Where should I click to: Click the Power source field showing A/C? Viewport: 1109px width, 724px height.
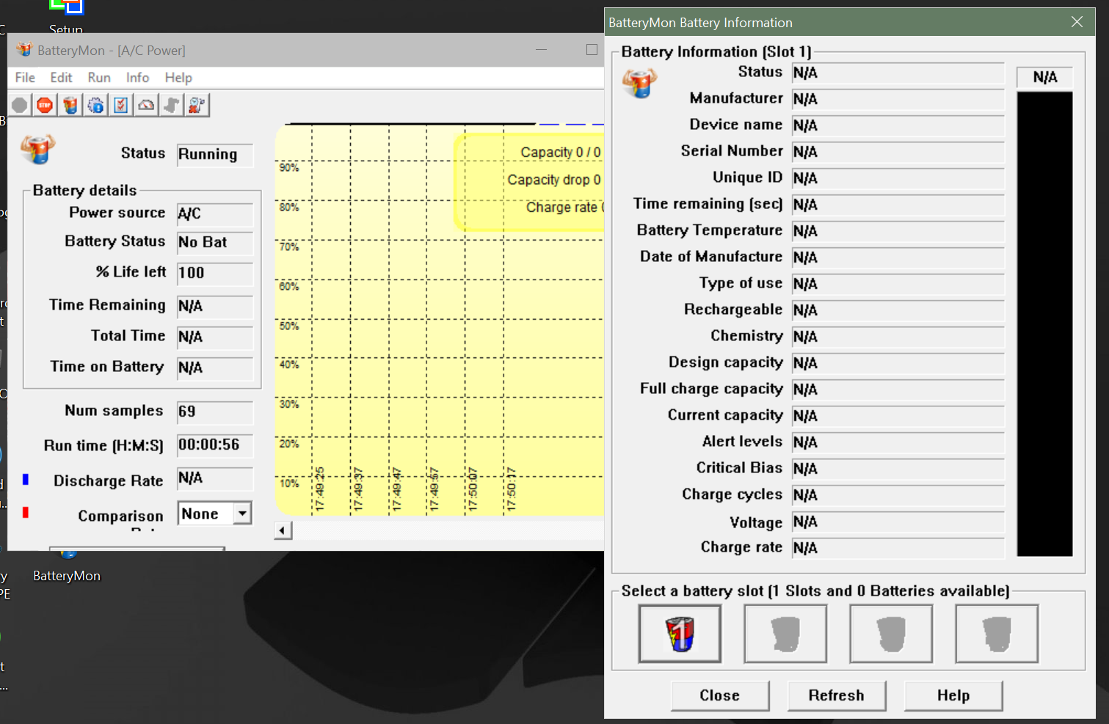coord(215,214)
